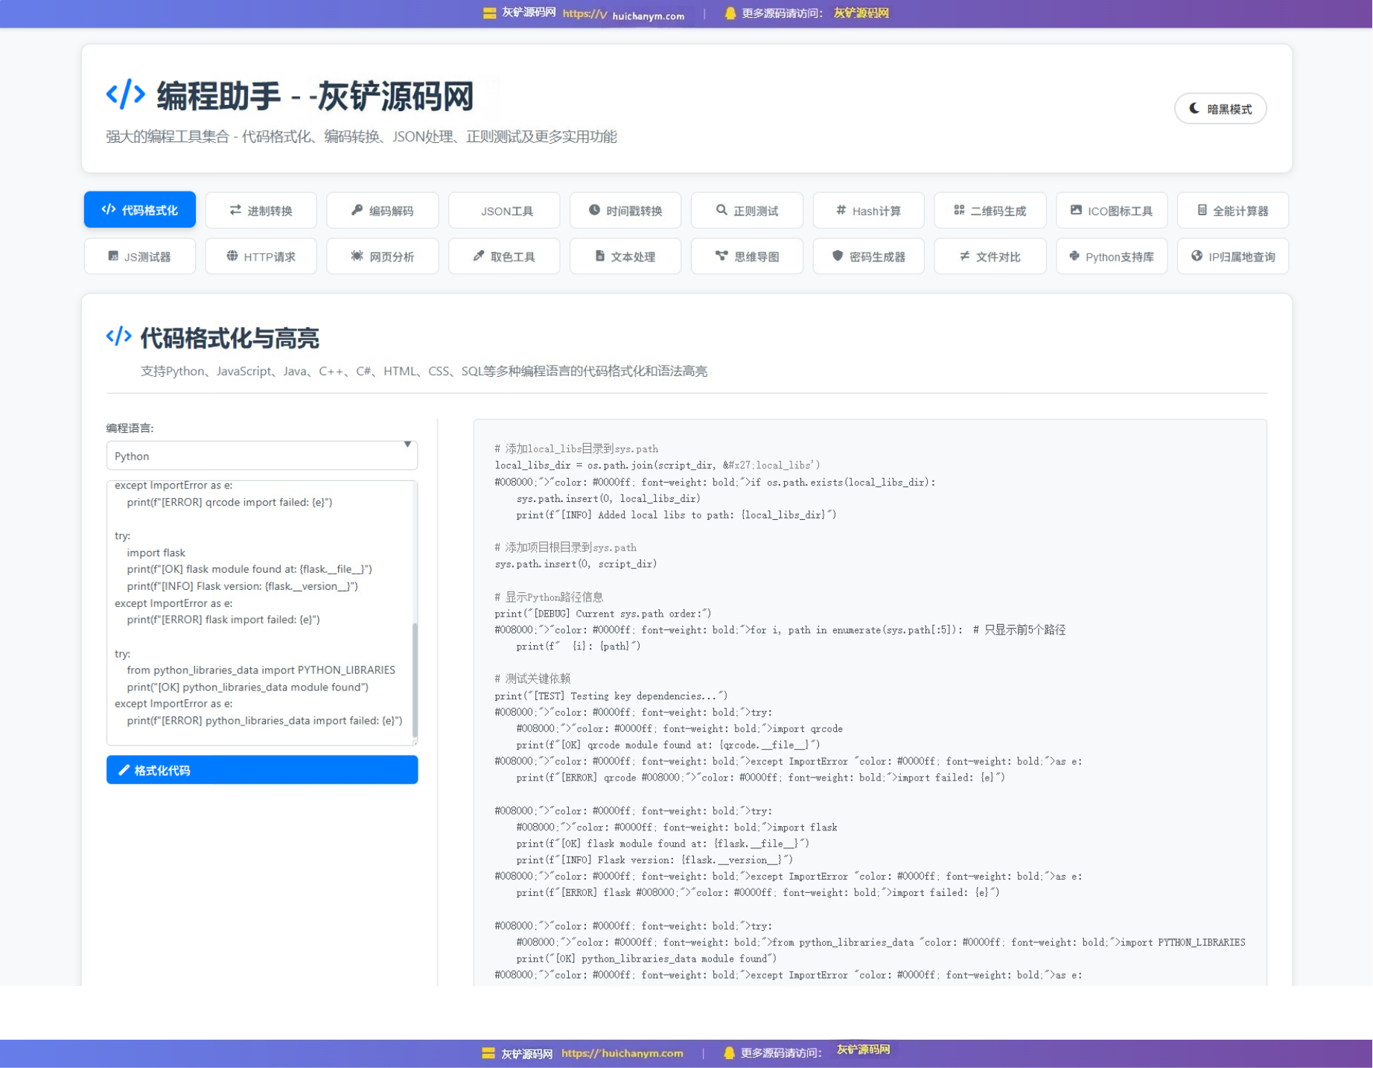Click the diagram icon on 思维导图
The image size is (1373, 1068).
(721, 256)
